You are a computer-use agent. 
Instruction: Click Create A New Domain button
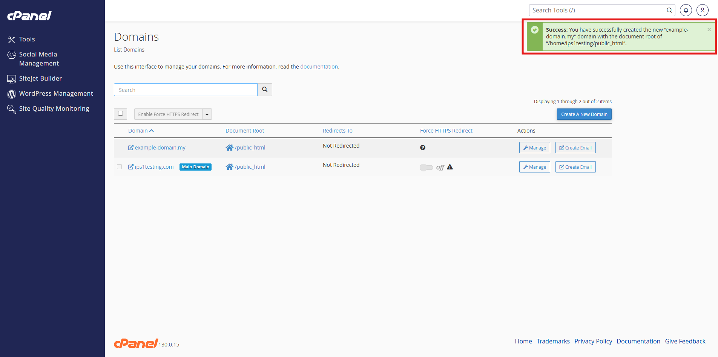coord(584,114)
